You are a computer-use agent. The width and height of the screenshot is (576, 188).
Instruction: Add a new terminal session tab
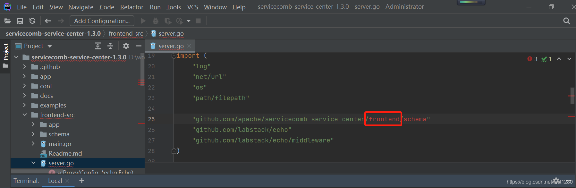[82, 181]
